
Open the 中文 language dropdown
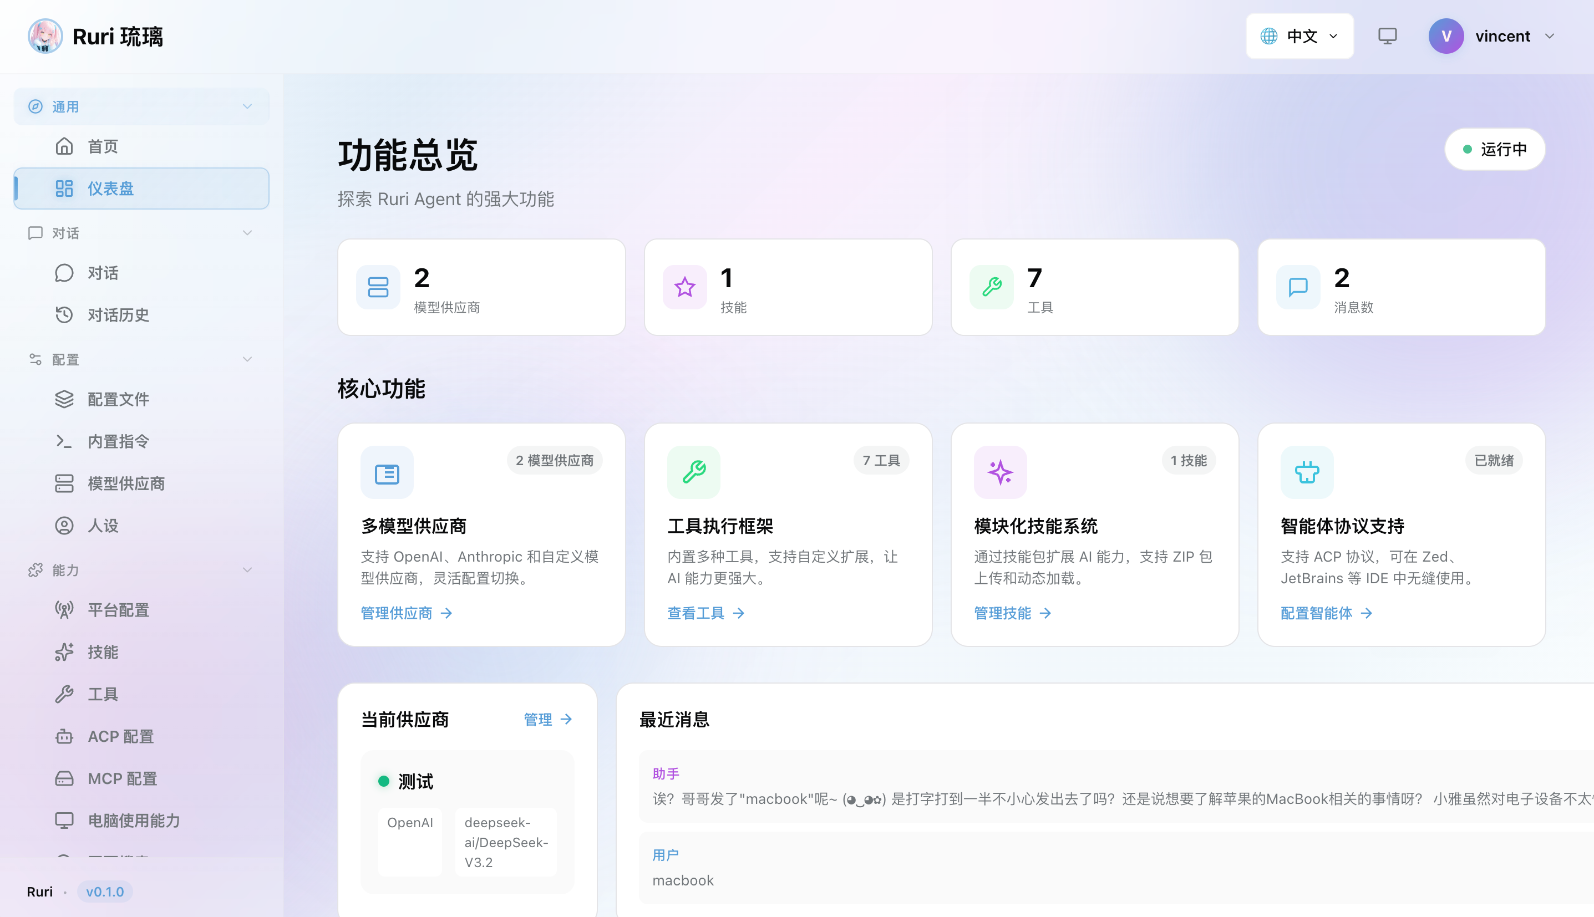tap(1299, 36)
